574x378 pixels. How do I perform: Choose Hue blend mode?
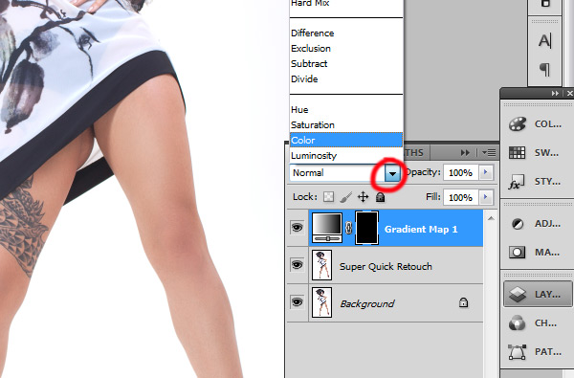click(299, 110)
